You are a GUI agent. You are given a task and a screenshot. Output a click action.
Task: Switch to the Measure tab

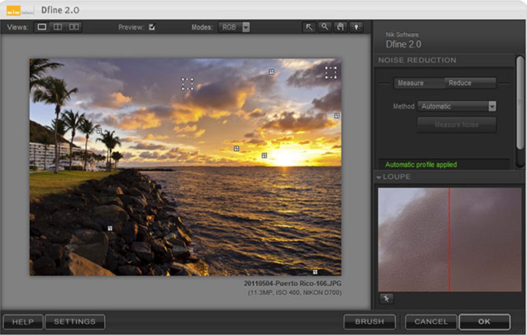411,83
